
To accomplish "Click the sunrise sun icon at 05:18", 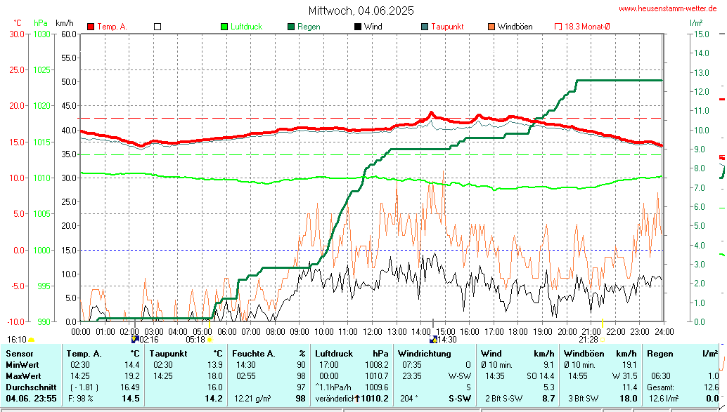I will (210, 339).
